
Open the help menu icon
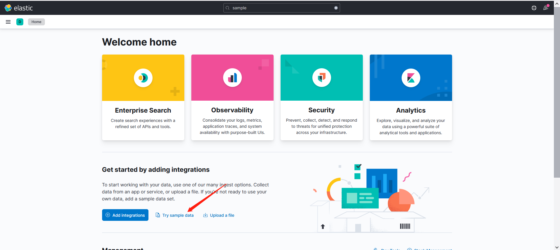click(534, 8)
